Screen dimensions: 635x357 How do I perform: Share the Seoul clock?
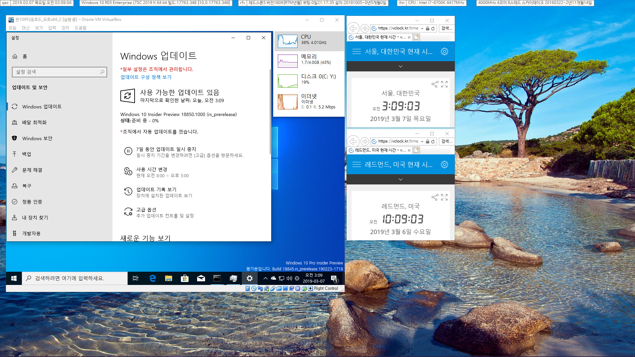tap(435, 84)
